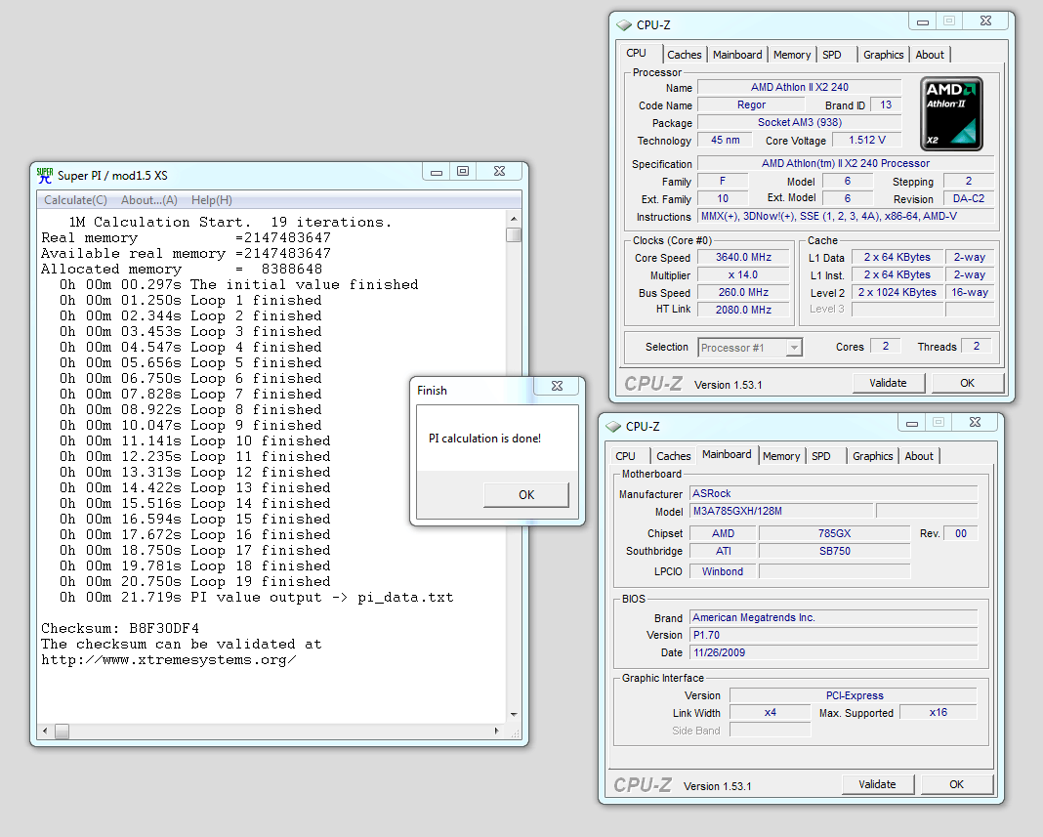Image resolution: width=1043 pixels, height=837 pixels.
Task: Click the Super PI horizontal scrollbar thumb
Action: click(62, 732)
